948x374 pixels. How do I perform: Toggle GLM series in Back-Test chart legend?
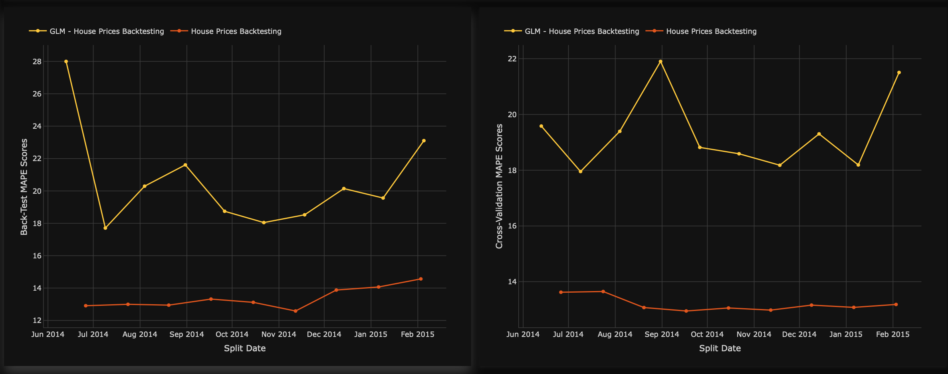click(x=107, y=31)
